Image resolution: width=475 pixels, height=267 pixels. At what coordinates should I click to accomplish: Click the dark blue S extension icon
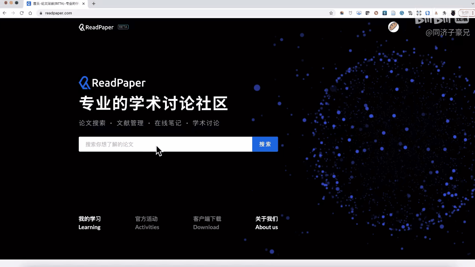385,13
